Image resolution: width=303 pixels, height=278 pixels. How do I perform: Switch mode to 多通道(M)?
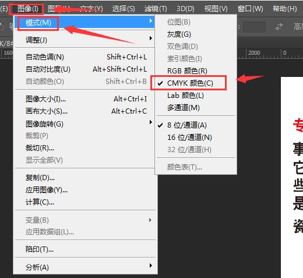(x=196, y=108)
